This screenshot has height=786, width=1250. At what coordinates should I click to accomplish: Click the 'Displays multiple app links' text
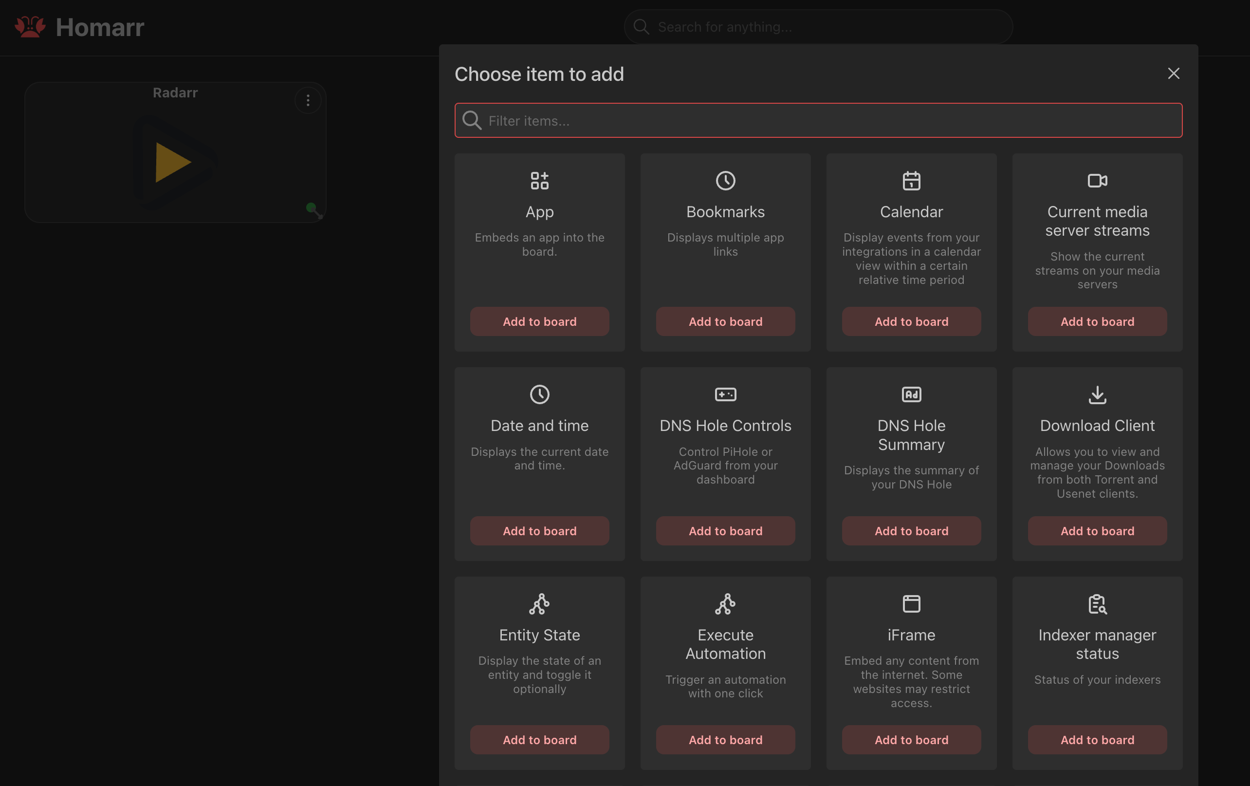[725, 244]
